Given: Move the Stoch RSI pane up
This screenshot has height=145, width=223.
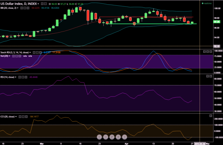Looking at the screenshot, I should [205, 51].
